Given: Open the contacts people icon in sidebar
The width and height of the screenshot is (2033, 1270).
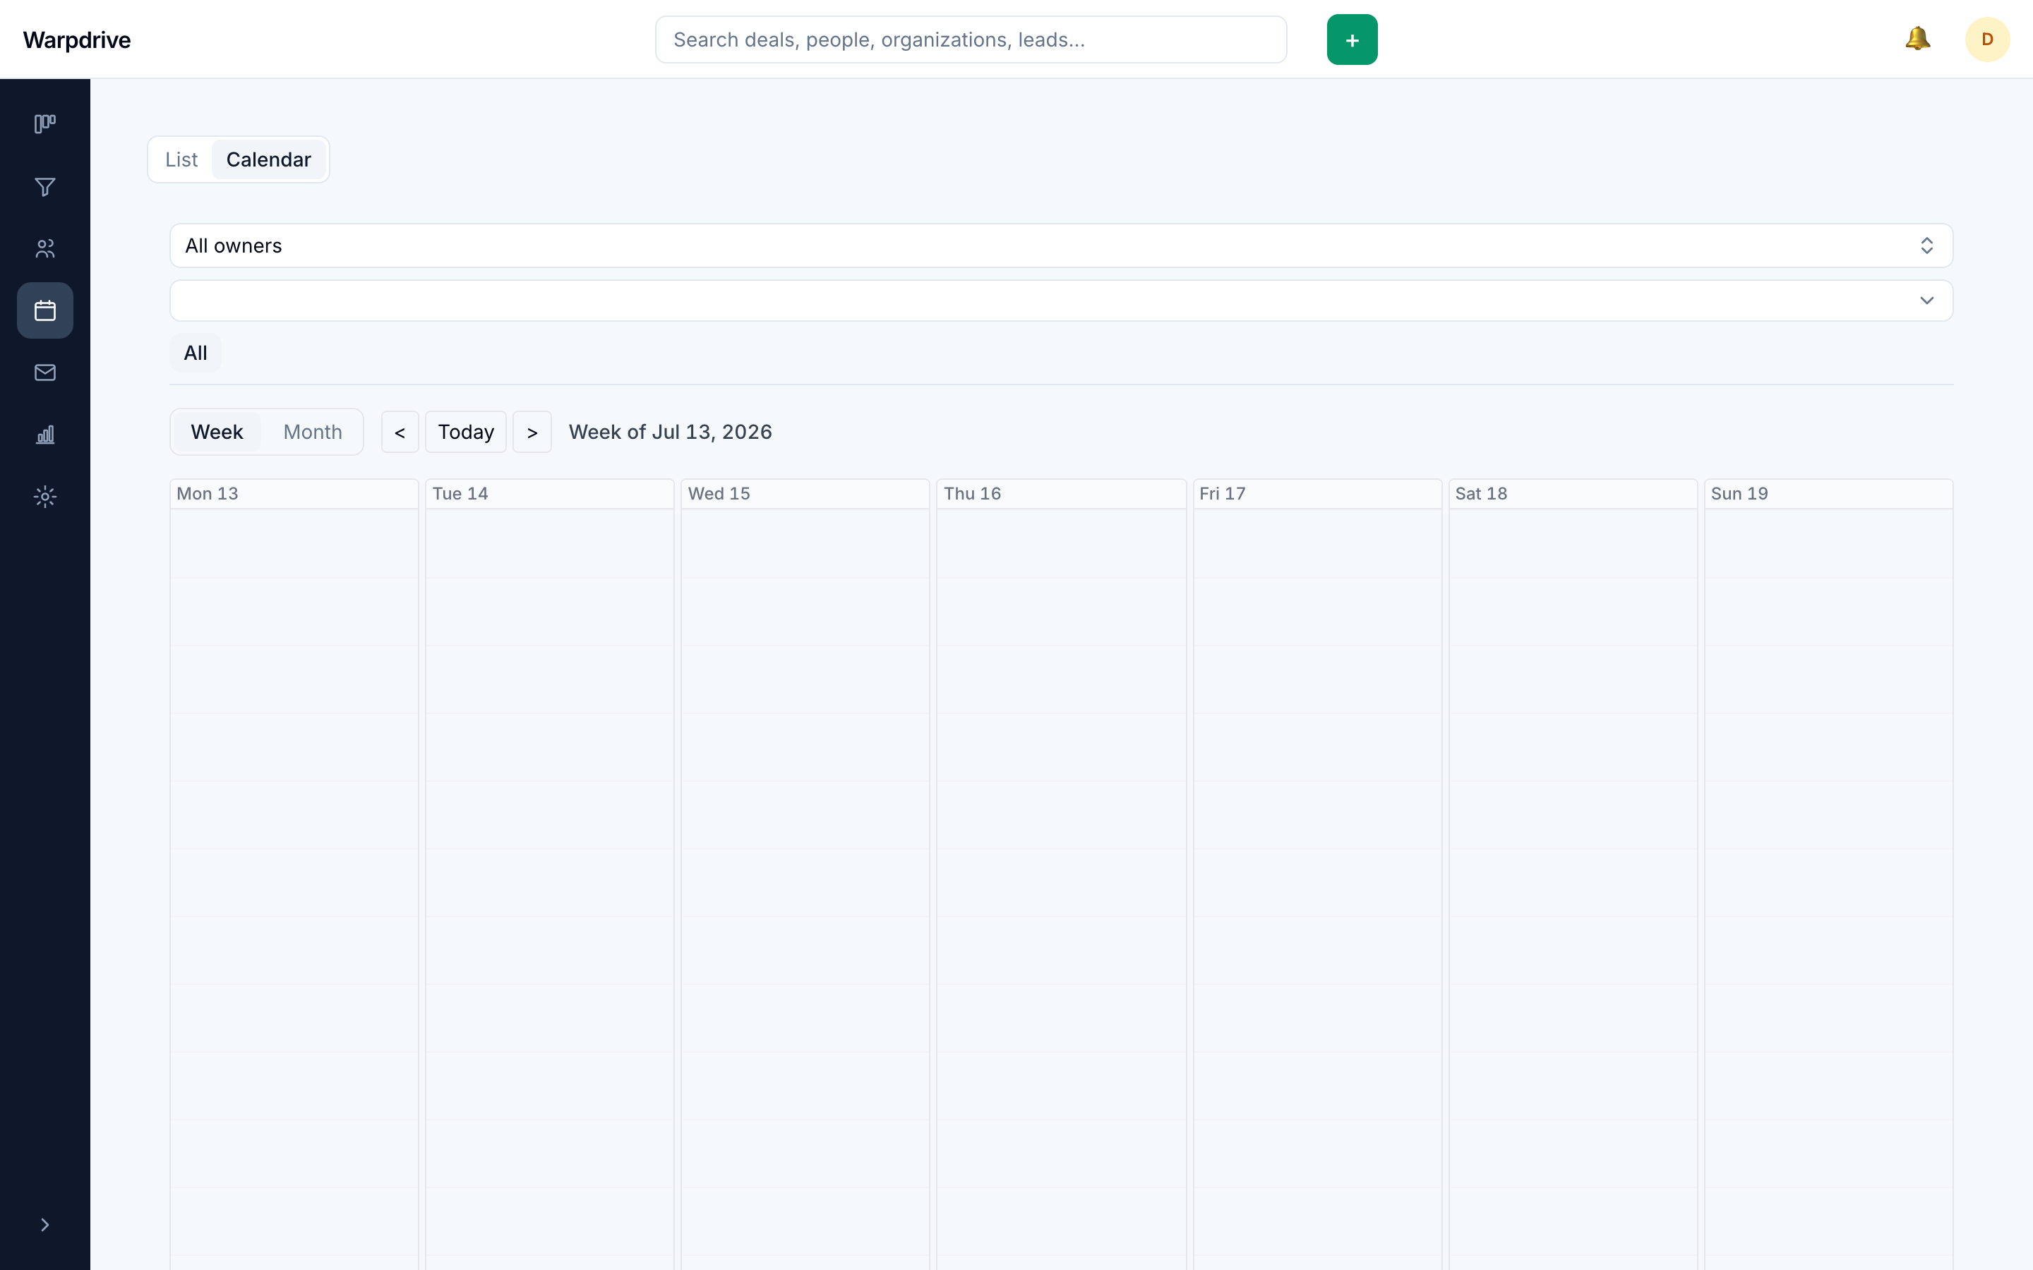Looking at the screenshot, I should click(x=45, y=248).
